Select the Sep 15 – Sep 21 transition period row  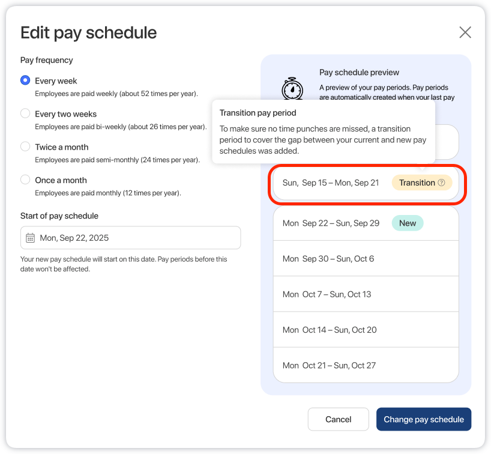331,183
